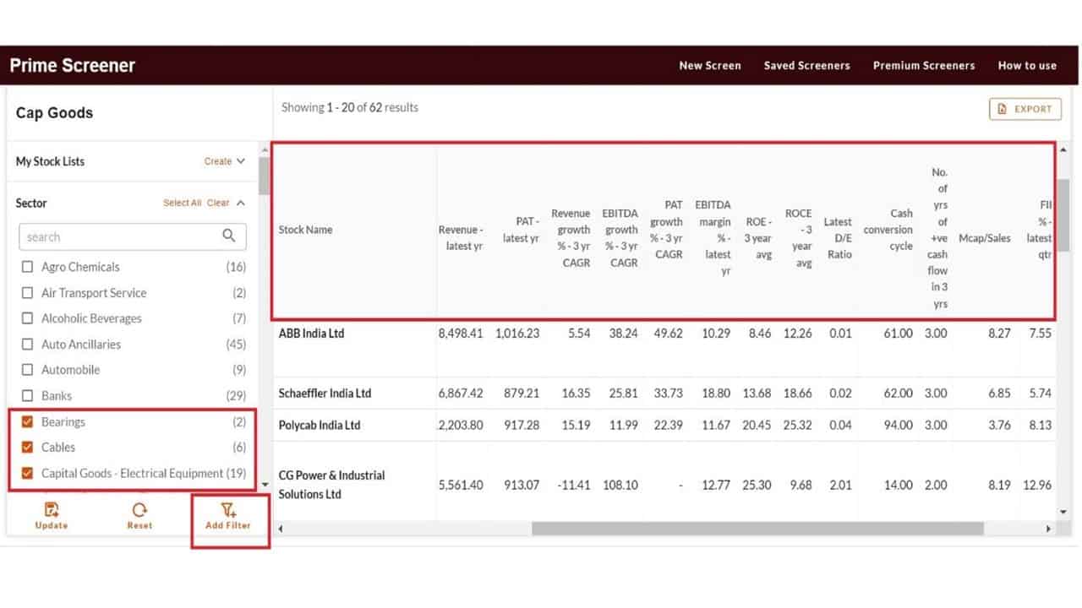
Task: Click the table's vertical scrollbar thumb
Action: [x=1063, y=215]
